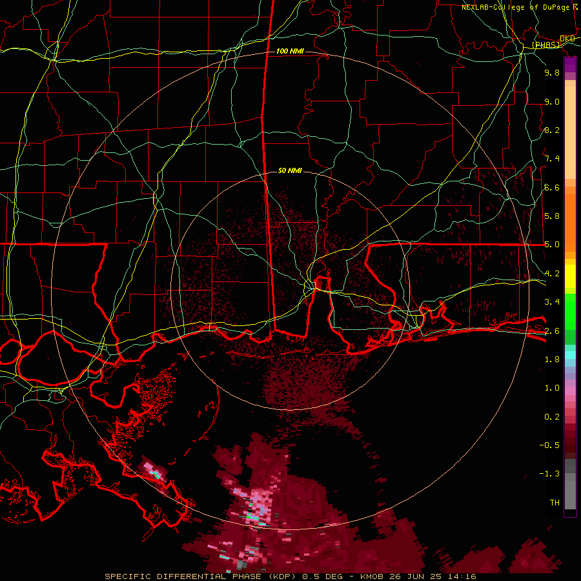Click the "9.0" color scale value

click(552, 101)
